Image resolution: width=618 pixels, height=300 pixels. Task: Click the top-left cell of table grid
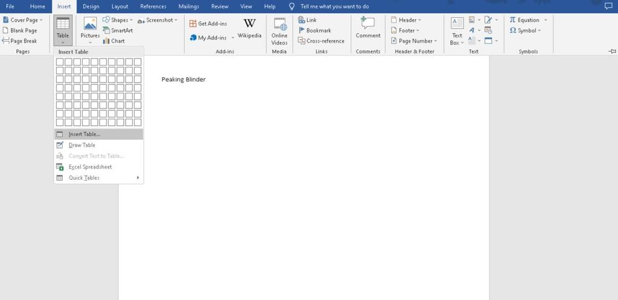click(60, 61)
